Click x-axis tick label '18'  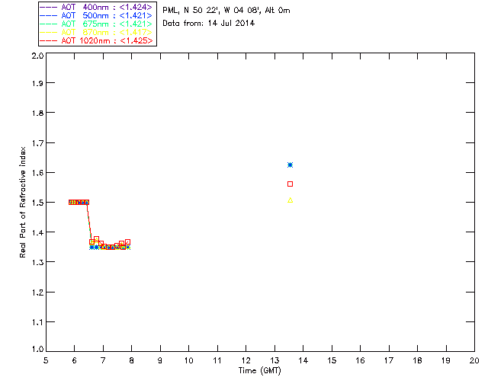(417, 360)
